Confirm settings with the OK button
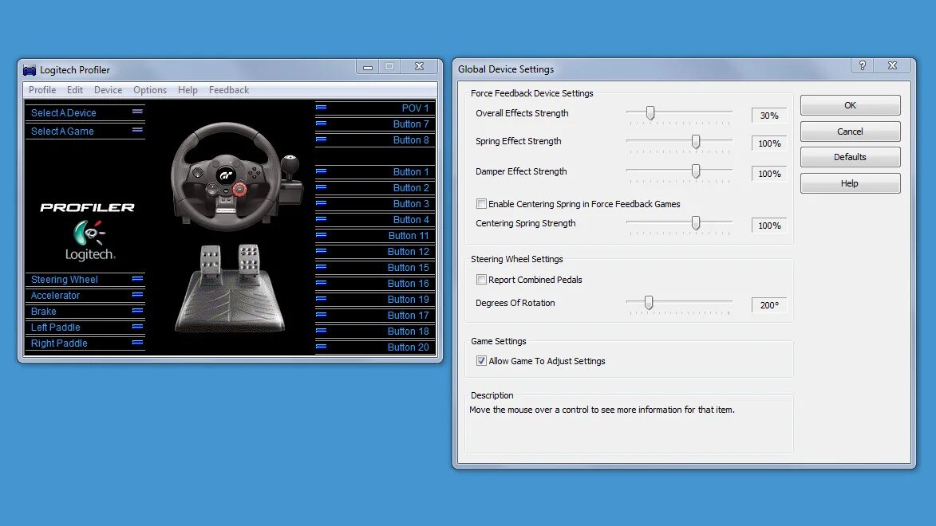 click(x=850, y=105)
